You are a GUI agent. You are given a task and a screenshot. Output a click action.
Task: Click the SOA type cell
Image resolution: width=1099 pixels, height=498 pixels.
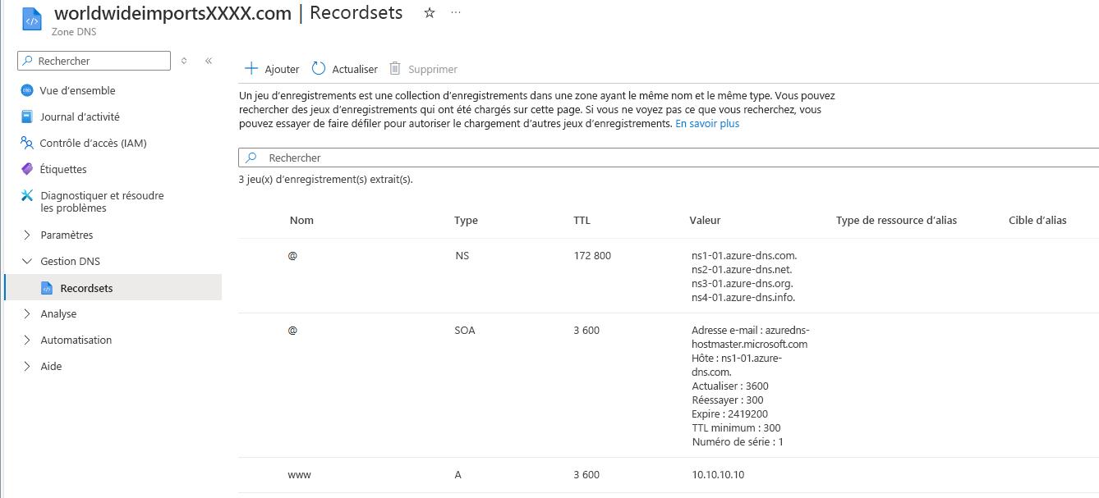[x=465, y=331]
